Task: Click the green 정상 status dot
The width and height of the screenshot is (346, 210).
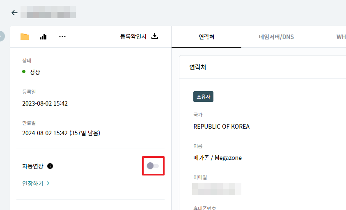Action: pos(24,72)
